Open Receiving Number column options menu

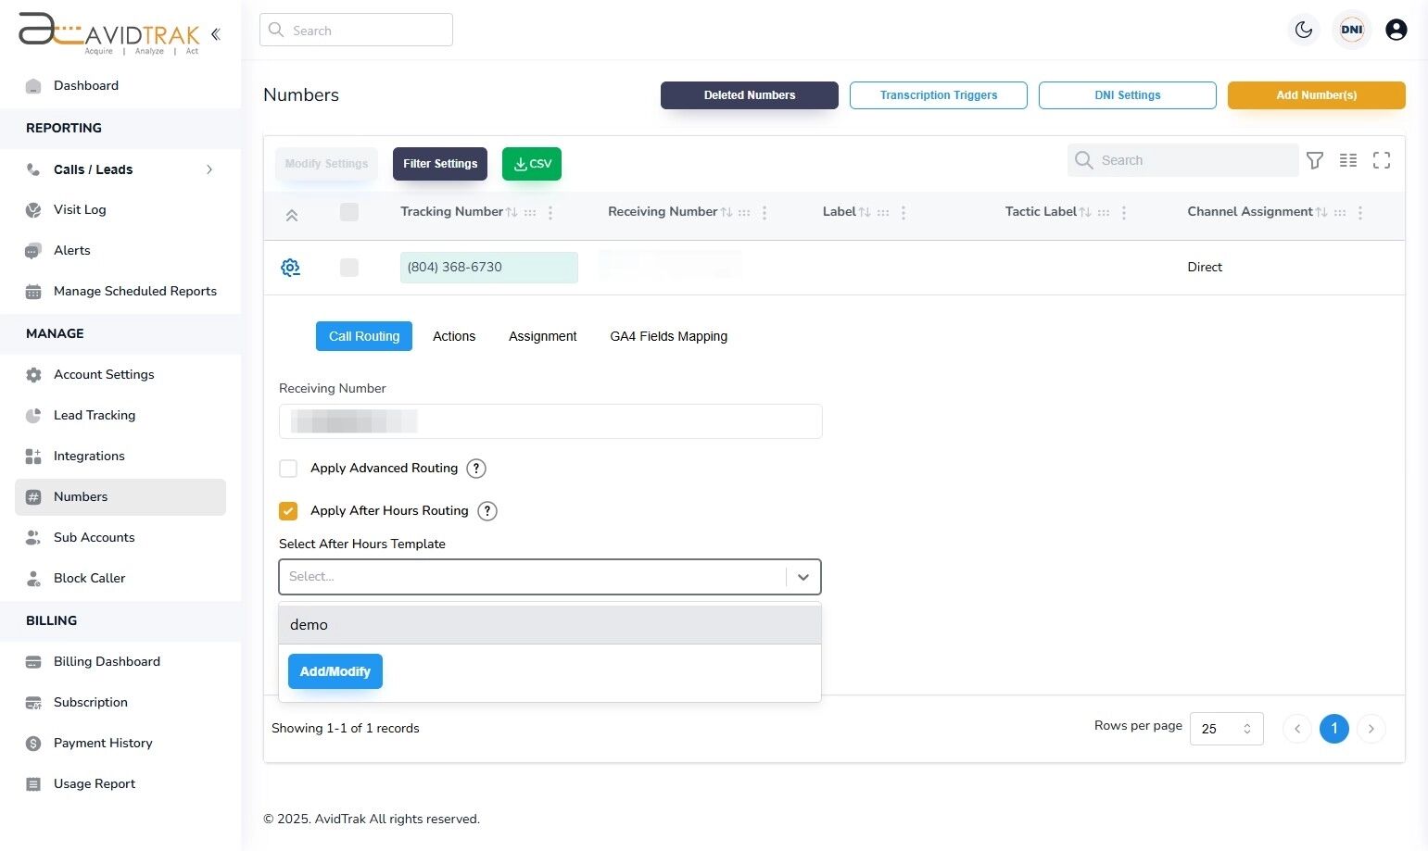click(765, 213)
